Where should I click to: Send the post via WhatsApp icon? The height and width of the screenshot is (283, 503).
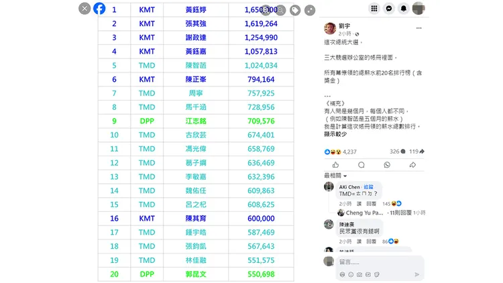pos(387,165)
